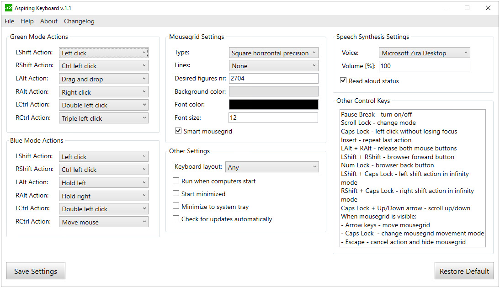Click 'Pause Break - turn on/off' line

click(x=376, y=114)
